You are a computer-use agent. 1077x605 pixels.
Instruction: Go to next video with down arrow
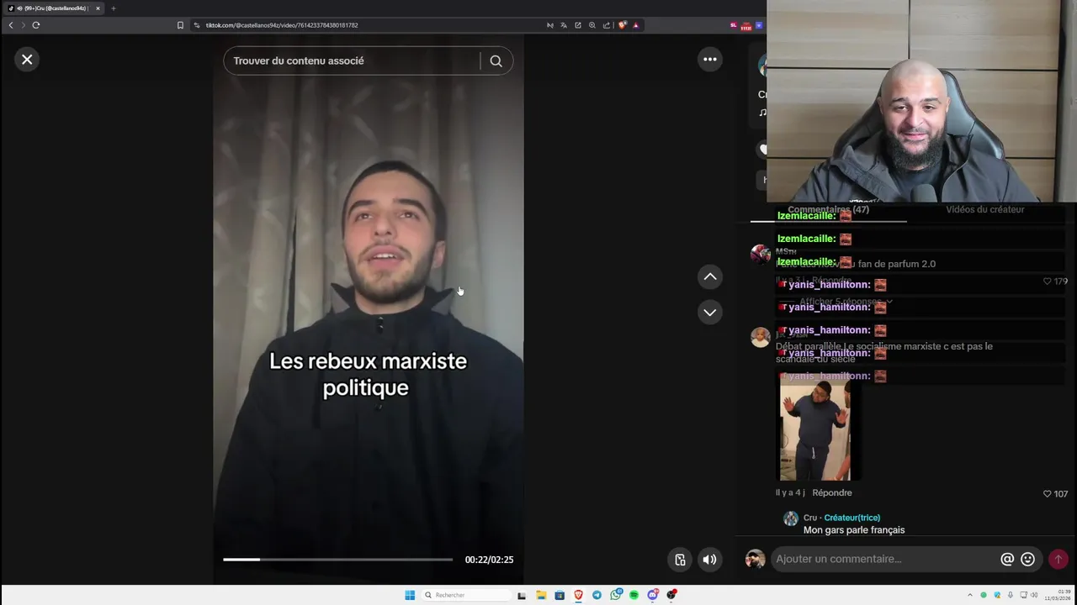click(710, 312)
